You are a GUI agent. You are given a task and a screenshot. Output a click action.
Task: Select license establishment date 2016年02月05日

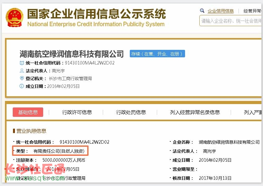[x=215, y=160]
